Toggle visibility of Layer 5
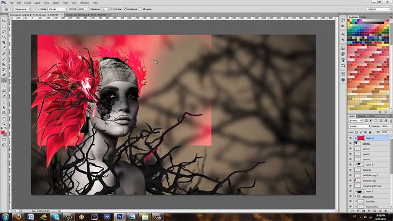Screen dimensions: 393x221 coord(351,154)
